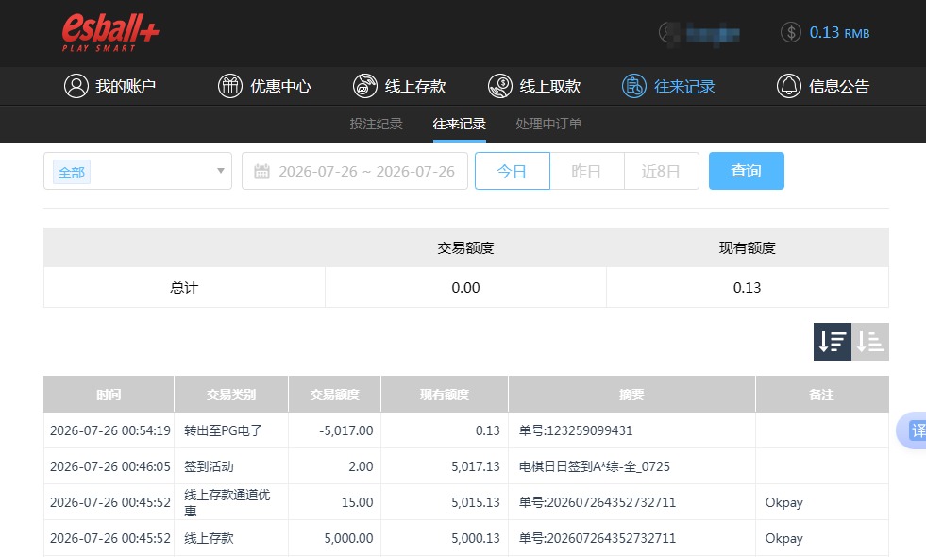The height and width of the screenshot is (557, 926).
Task: Click the 查询 search button
Action: coord(747,171)
